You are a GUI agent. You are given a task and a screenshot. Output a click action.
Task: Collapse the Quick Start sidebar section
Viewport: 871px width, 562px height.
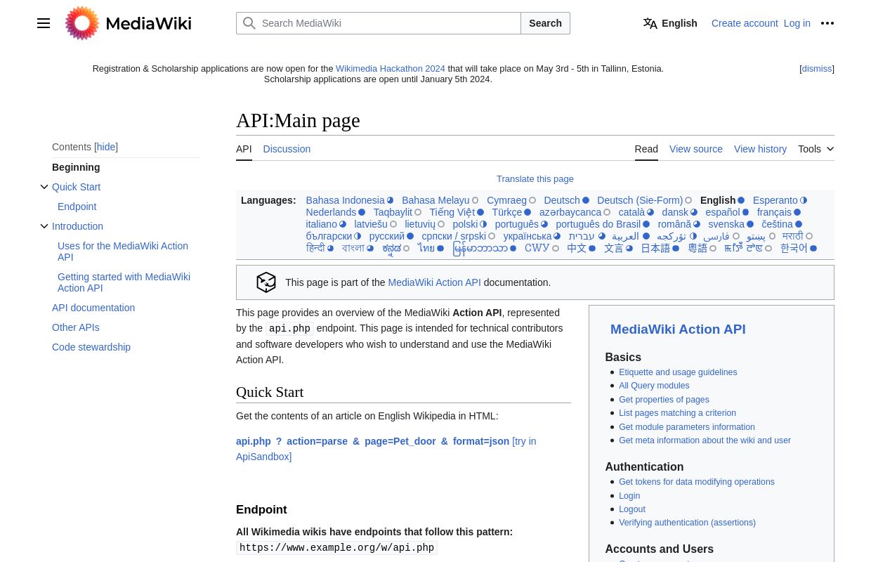[44, 187]
